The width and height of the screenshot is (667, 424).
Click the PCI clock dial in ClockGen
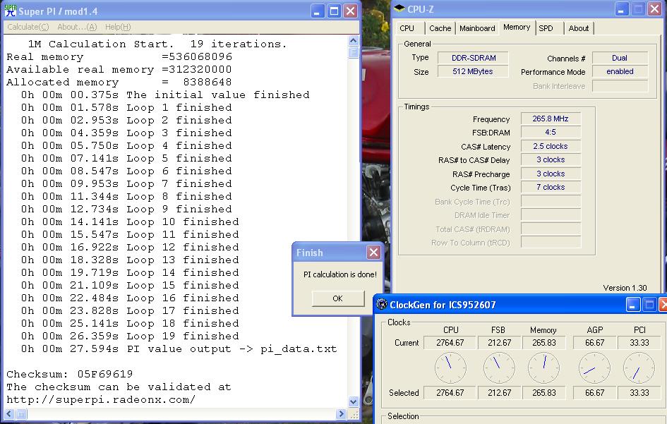[x=639, y=368]
